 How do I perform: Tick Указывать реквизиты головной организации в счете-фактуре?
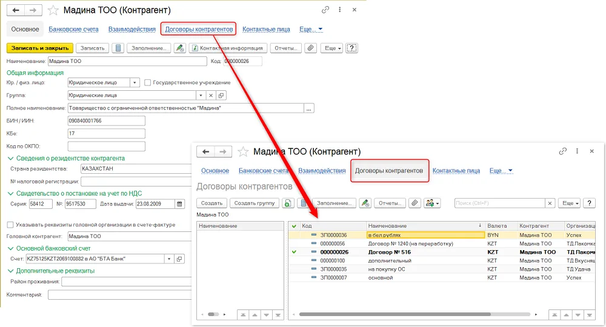10,225
